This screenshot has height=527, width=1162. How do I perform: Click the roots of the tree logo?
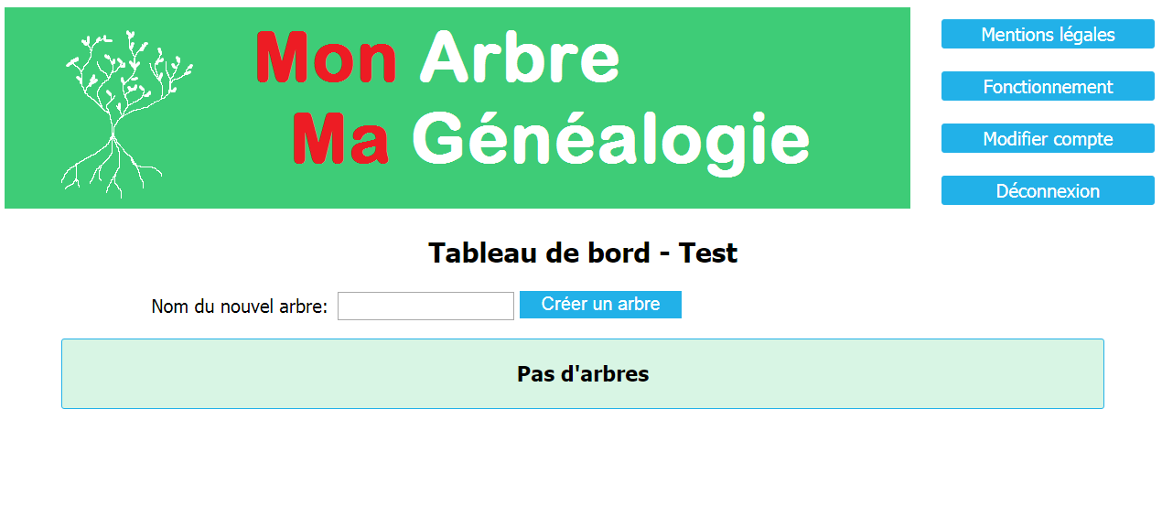(x=110, y=169)
